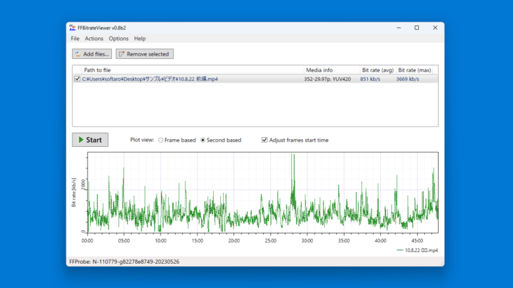The width and height of the screenshot is (513, 288).
Task: Close the FFBitrateViewer window
Action: pyautogui.click(x=435, y=28)
